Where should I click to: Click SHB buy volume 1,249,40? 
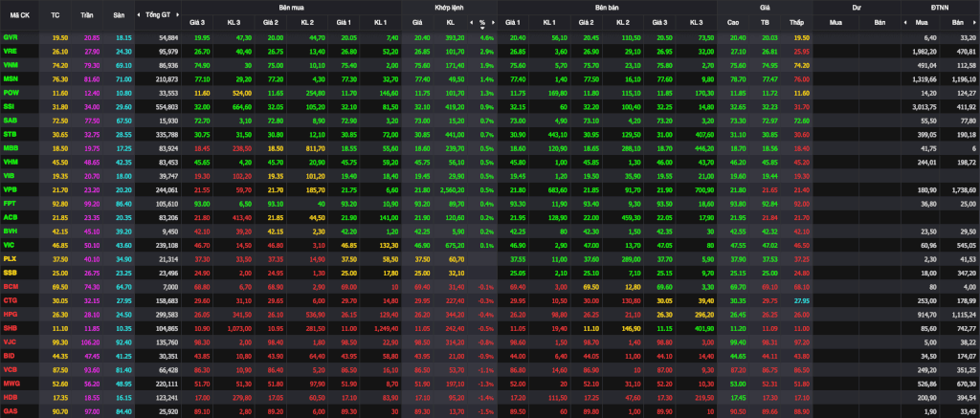[x=387, y=328]
